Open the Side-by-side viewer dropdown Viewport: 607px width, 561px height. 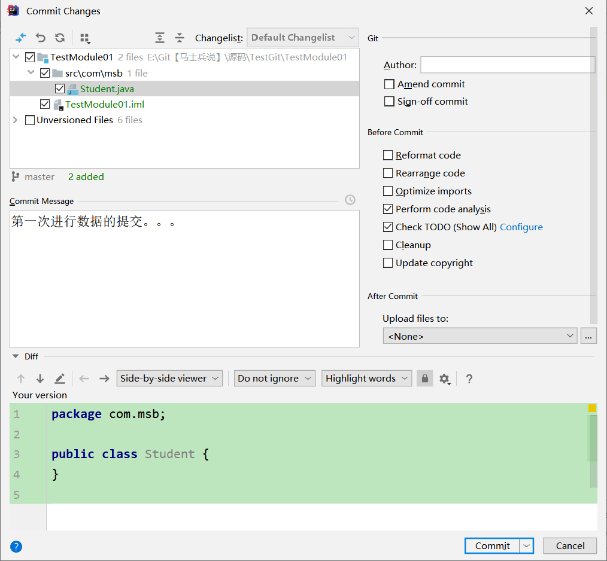pos(169,379)
